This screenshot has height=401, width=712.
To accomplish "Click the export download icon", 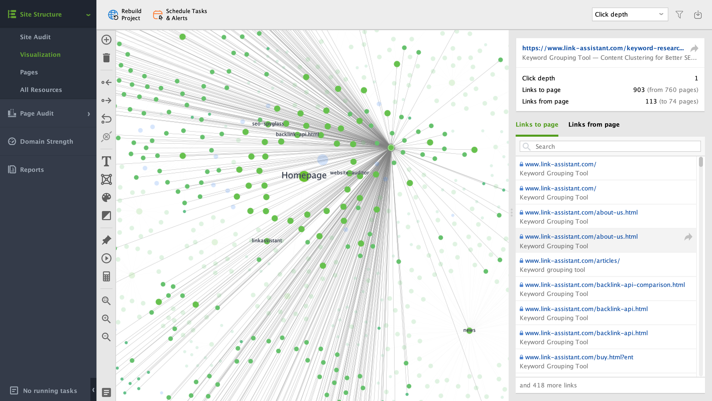I will click(x=698, y=14).
